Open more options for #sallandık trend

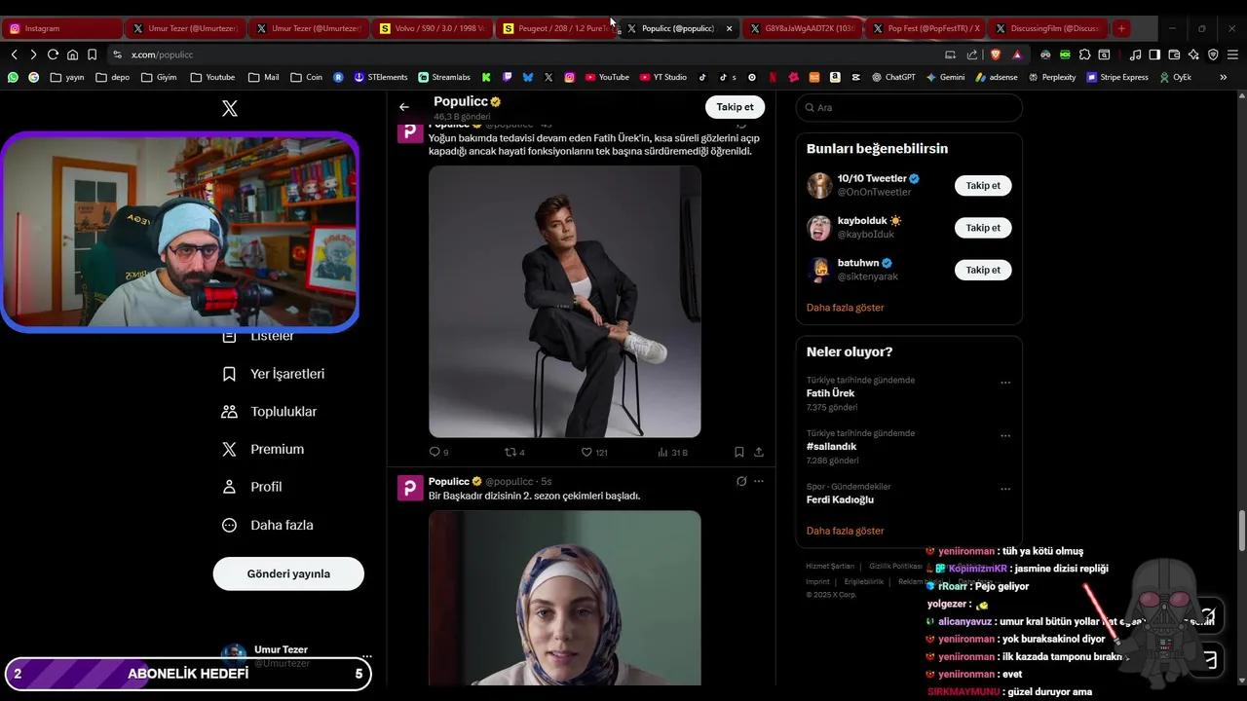tap(1005, 436)
